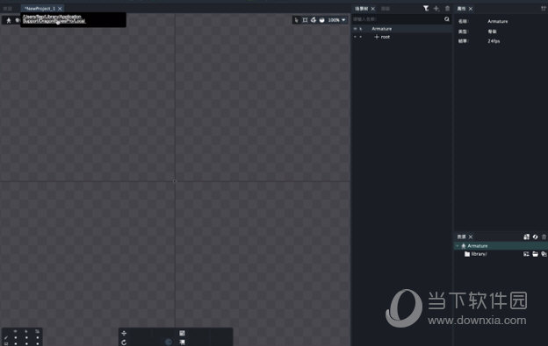Image resolution: width=548 pixels, height=346 pixels.
Task: Add a new bone with the plus icon
Action: (x=436, y=9)
